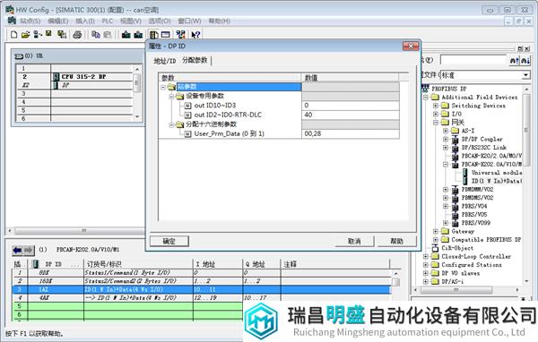Click the 取消 button

pyautogui.click(x=354, y=241)
